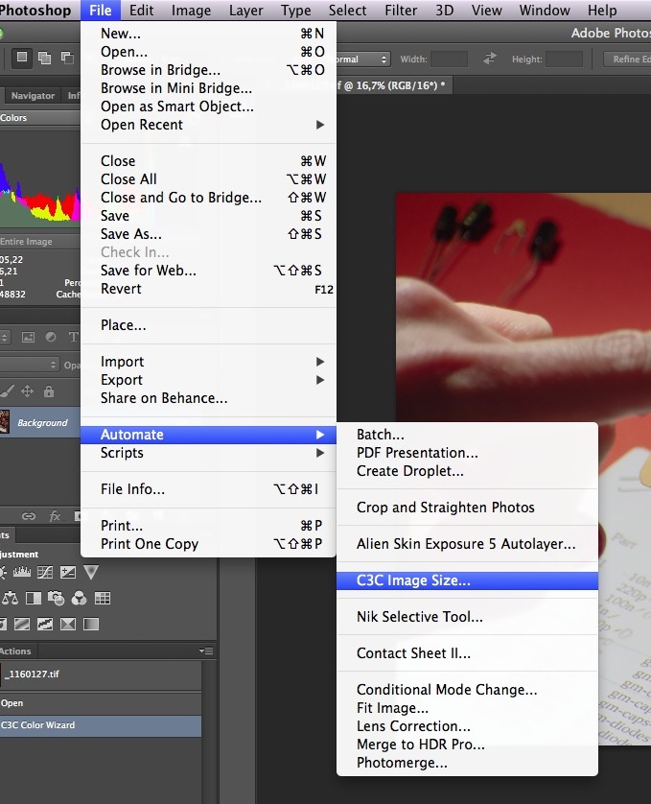
Task: Add an Exposure adjustment
Action: (68, 572)
